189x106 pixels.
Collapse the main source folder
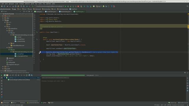(x=7, y=31)
